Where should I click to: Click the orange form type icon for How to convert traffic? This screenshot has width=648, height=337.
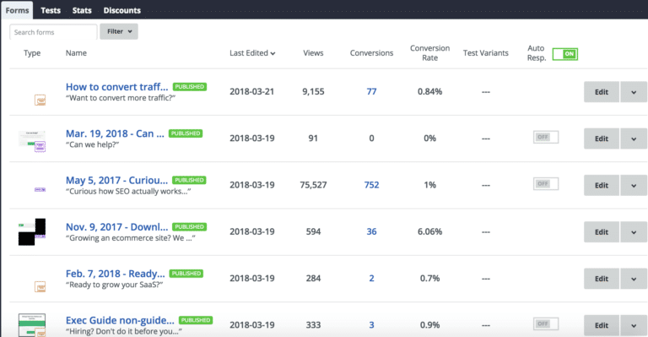[40, 100]
